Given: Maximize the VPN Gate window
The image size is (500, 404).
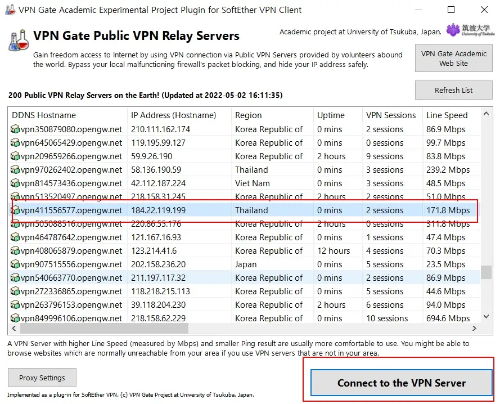Looking at the screenshot, I should (451, 10).
